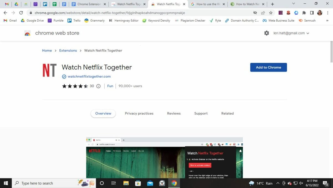
Task: Open the account dropdown next to leri.hatt@gmail.com
Action: pos(307,33)
